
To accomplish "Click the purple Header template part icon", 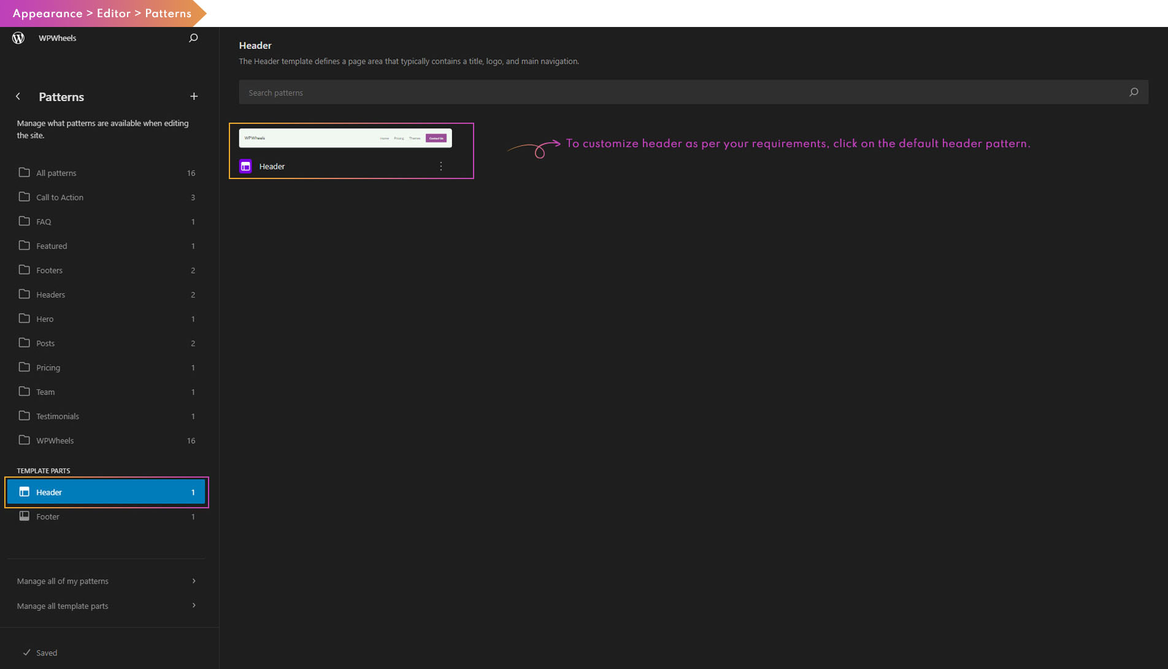I will (x=245, y=166).
